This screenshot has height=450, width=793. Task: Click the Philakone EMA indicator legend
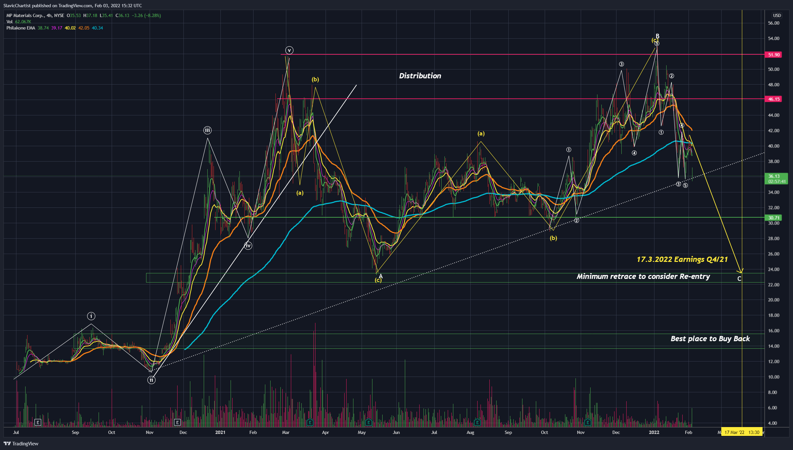coord(21,28)
